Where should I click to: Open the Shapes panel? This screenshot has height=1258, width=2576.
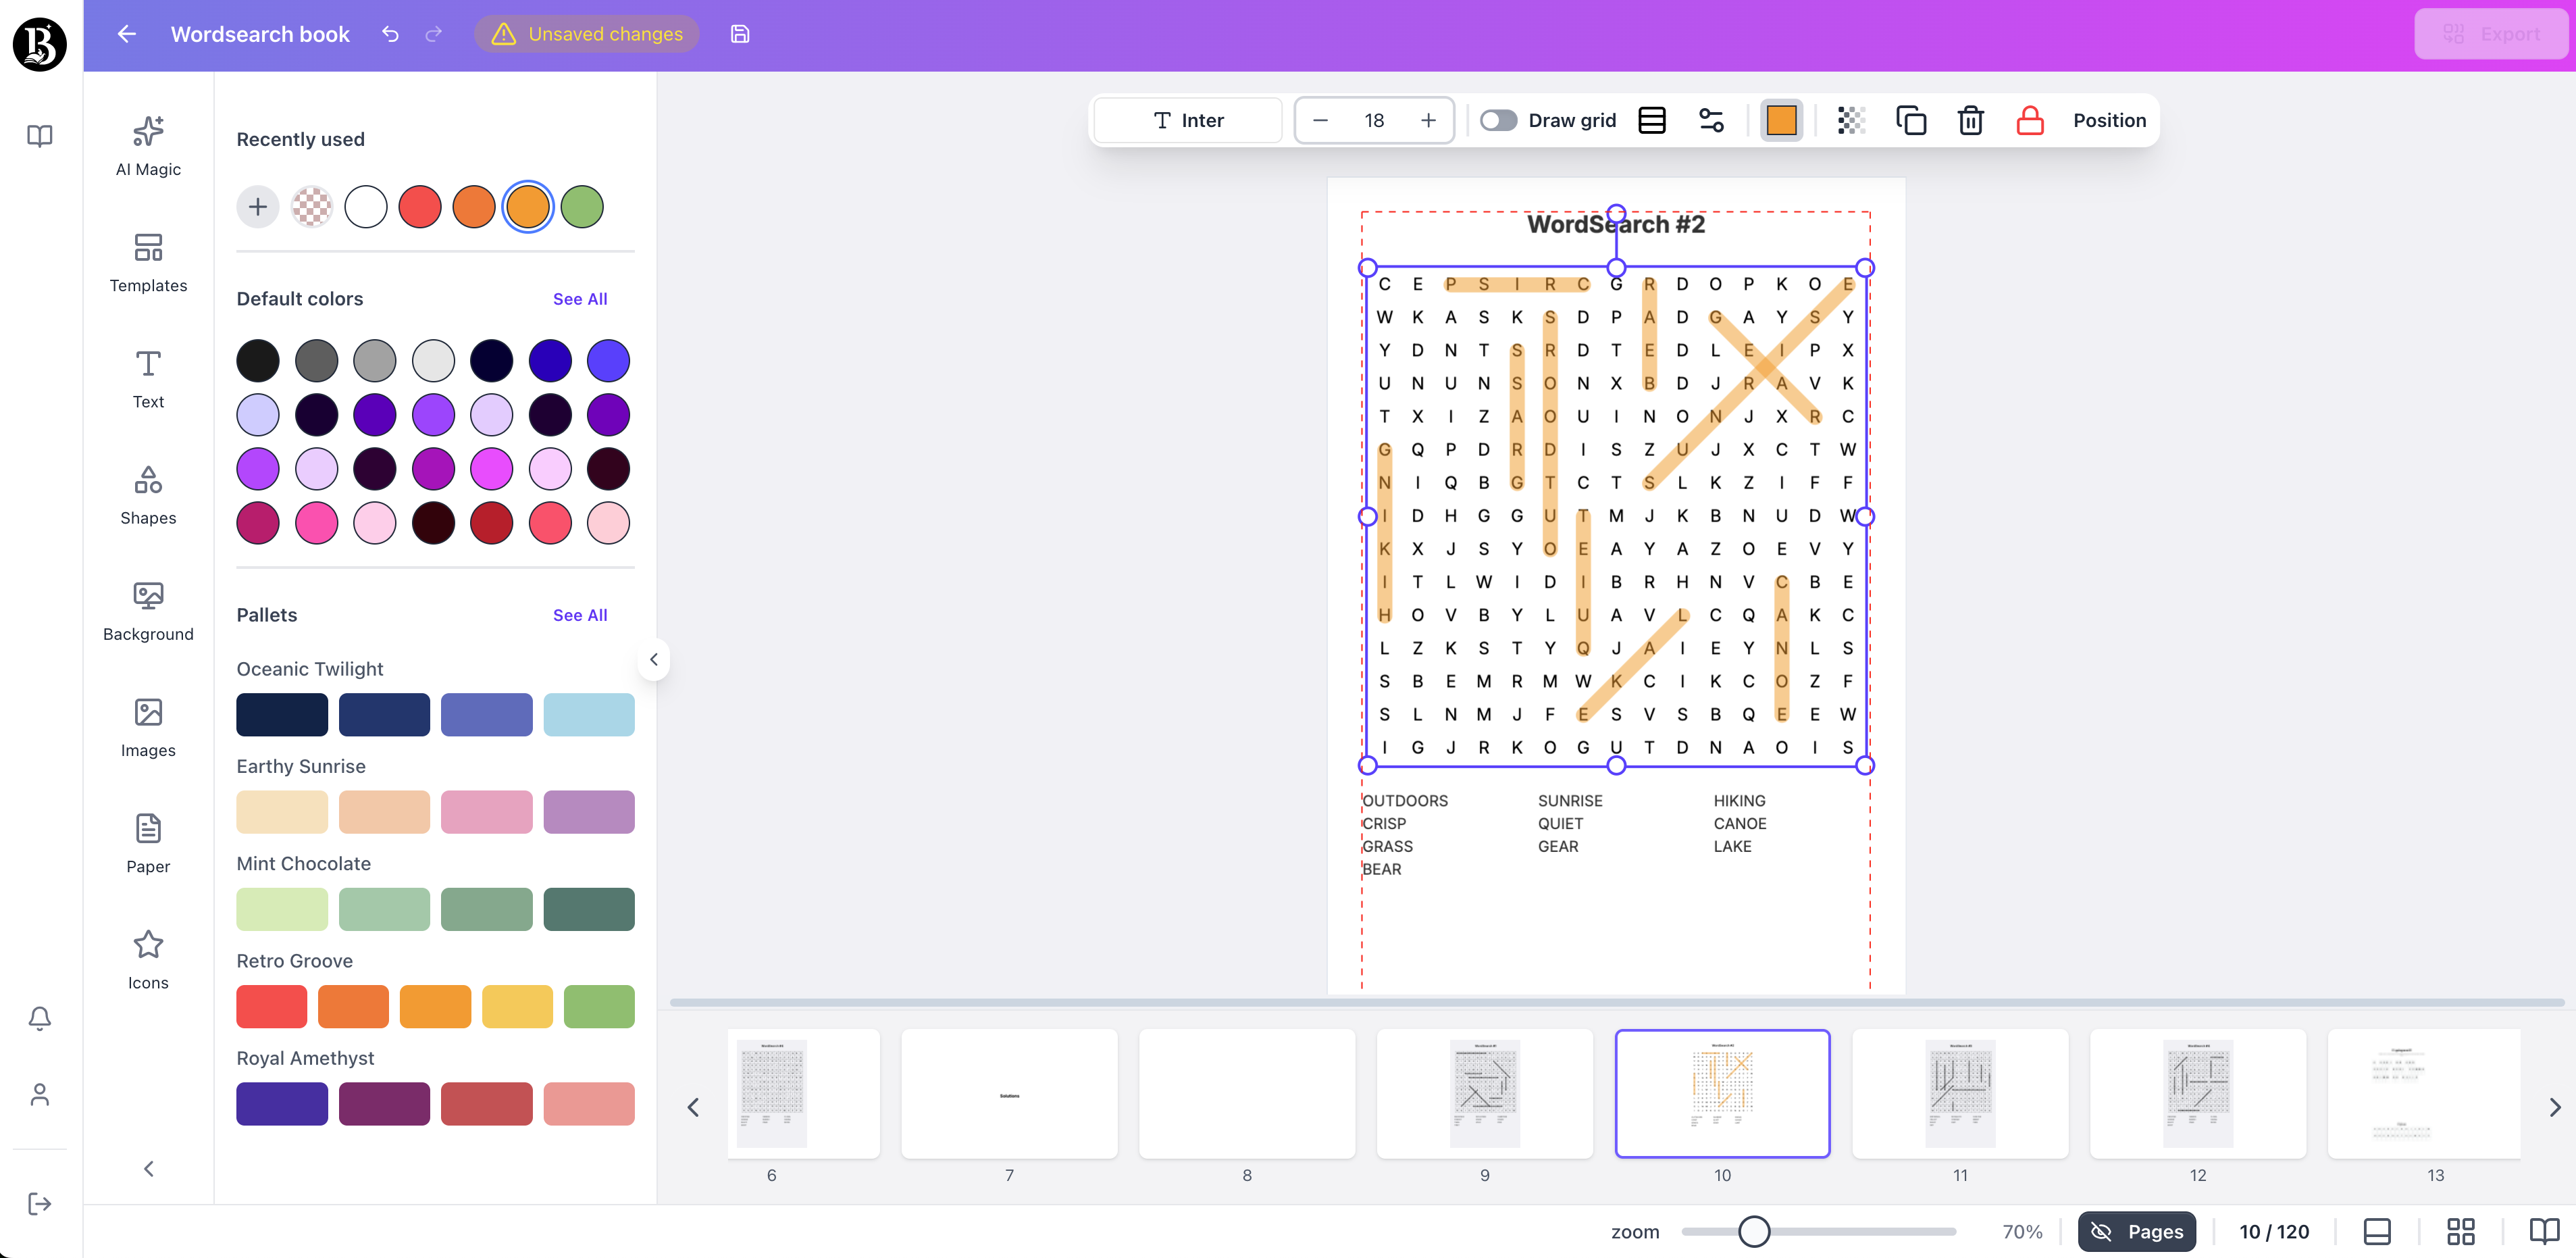coord(147,494)
